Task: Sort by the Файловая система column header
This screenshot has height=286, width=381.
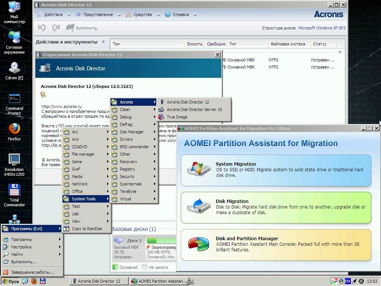Action: tap(289, 44)
